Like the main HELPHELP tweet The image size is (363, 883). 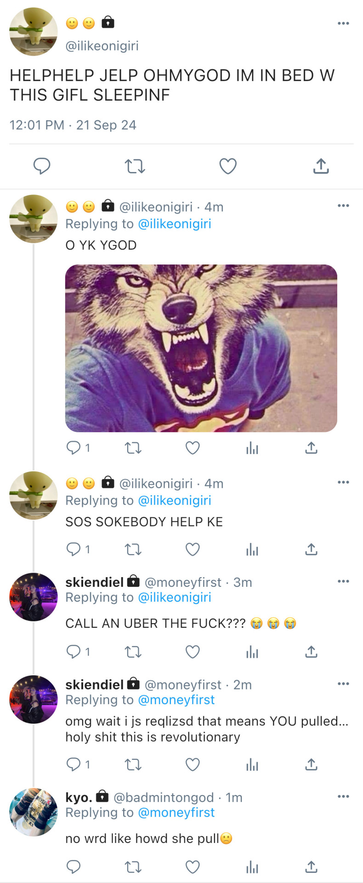coord(228,166)
